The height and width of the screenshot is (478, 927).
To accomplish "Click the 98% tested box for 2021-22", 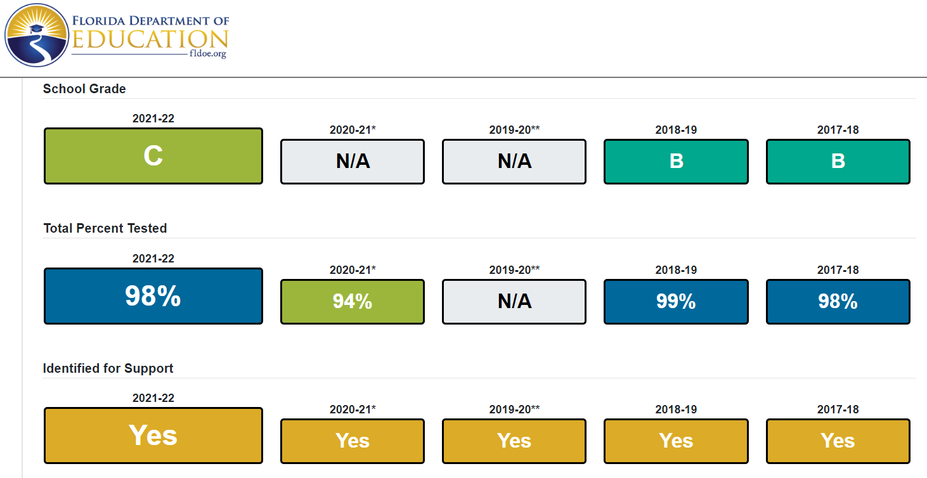I will coord(153,296).
